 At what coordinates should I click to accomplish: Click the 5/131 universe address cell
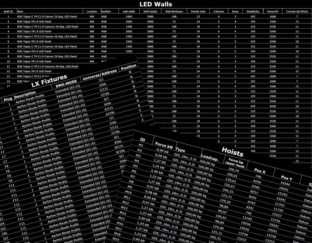pos(104,90)
